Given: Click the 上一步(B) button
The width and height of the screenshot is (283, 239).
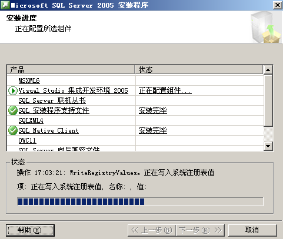Looking at the screenshot, I should coord(152,230).
